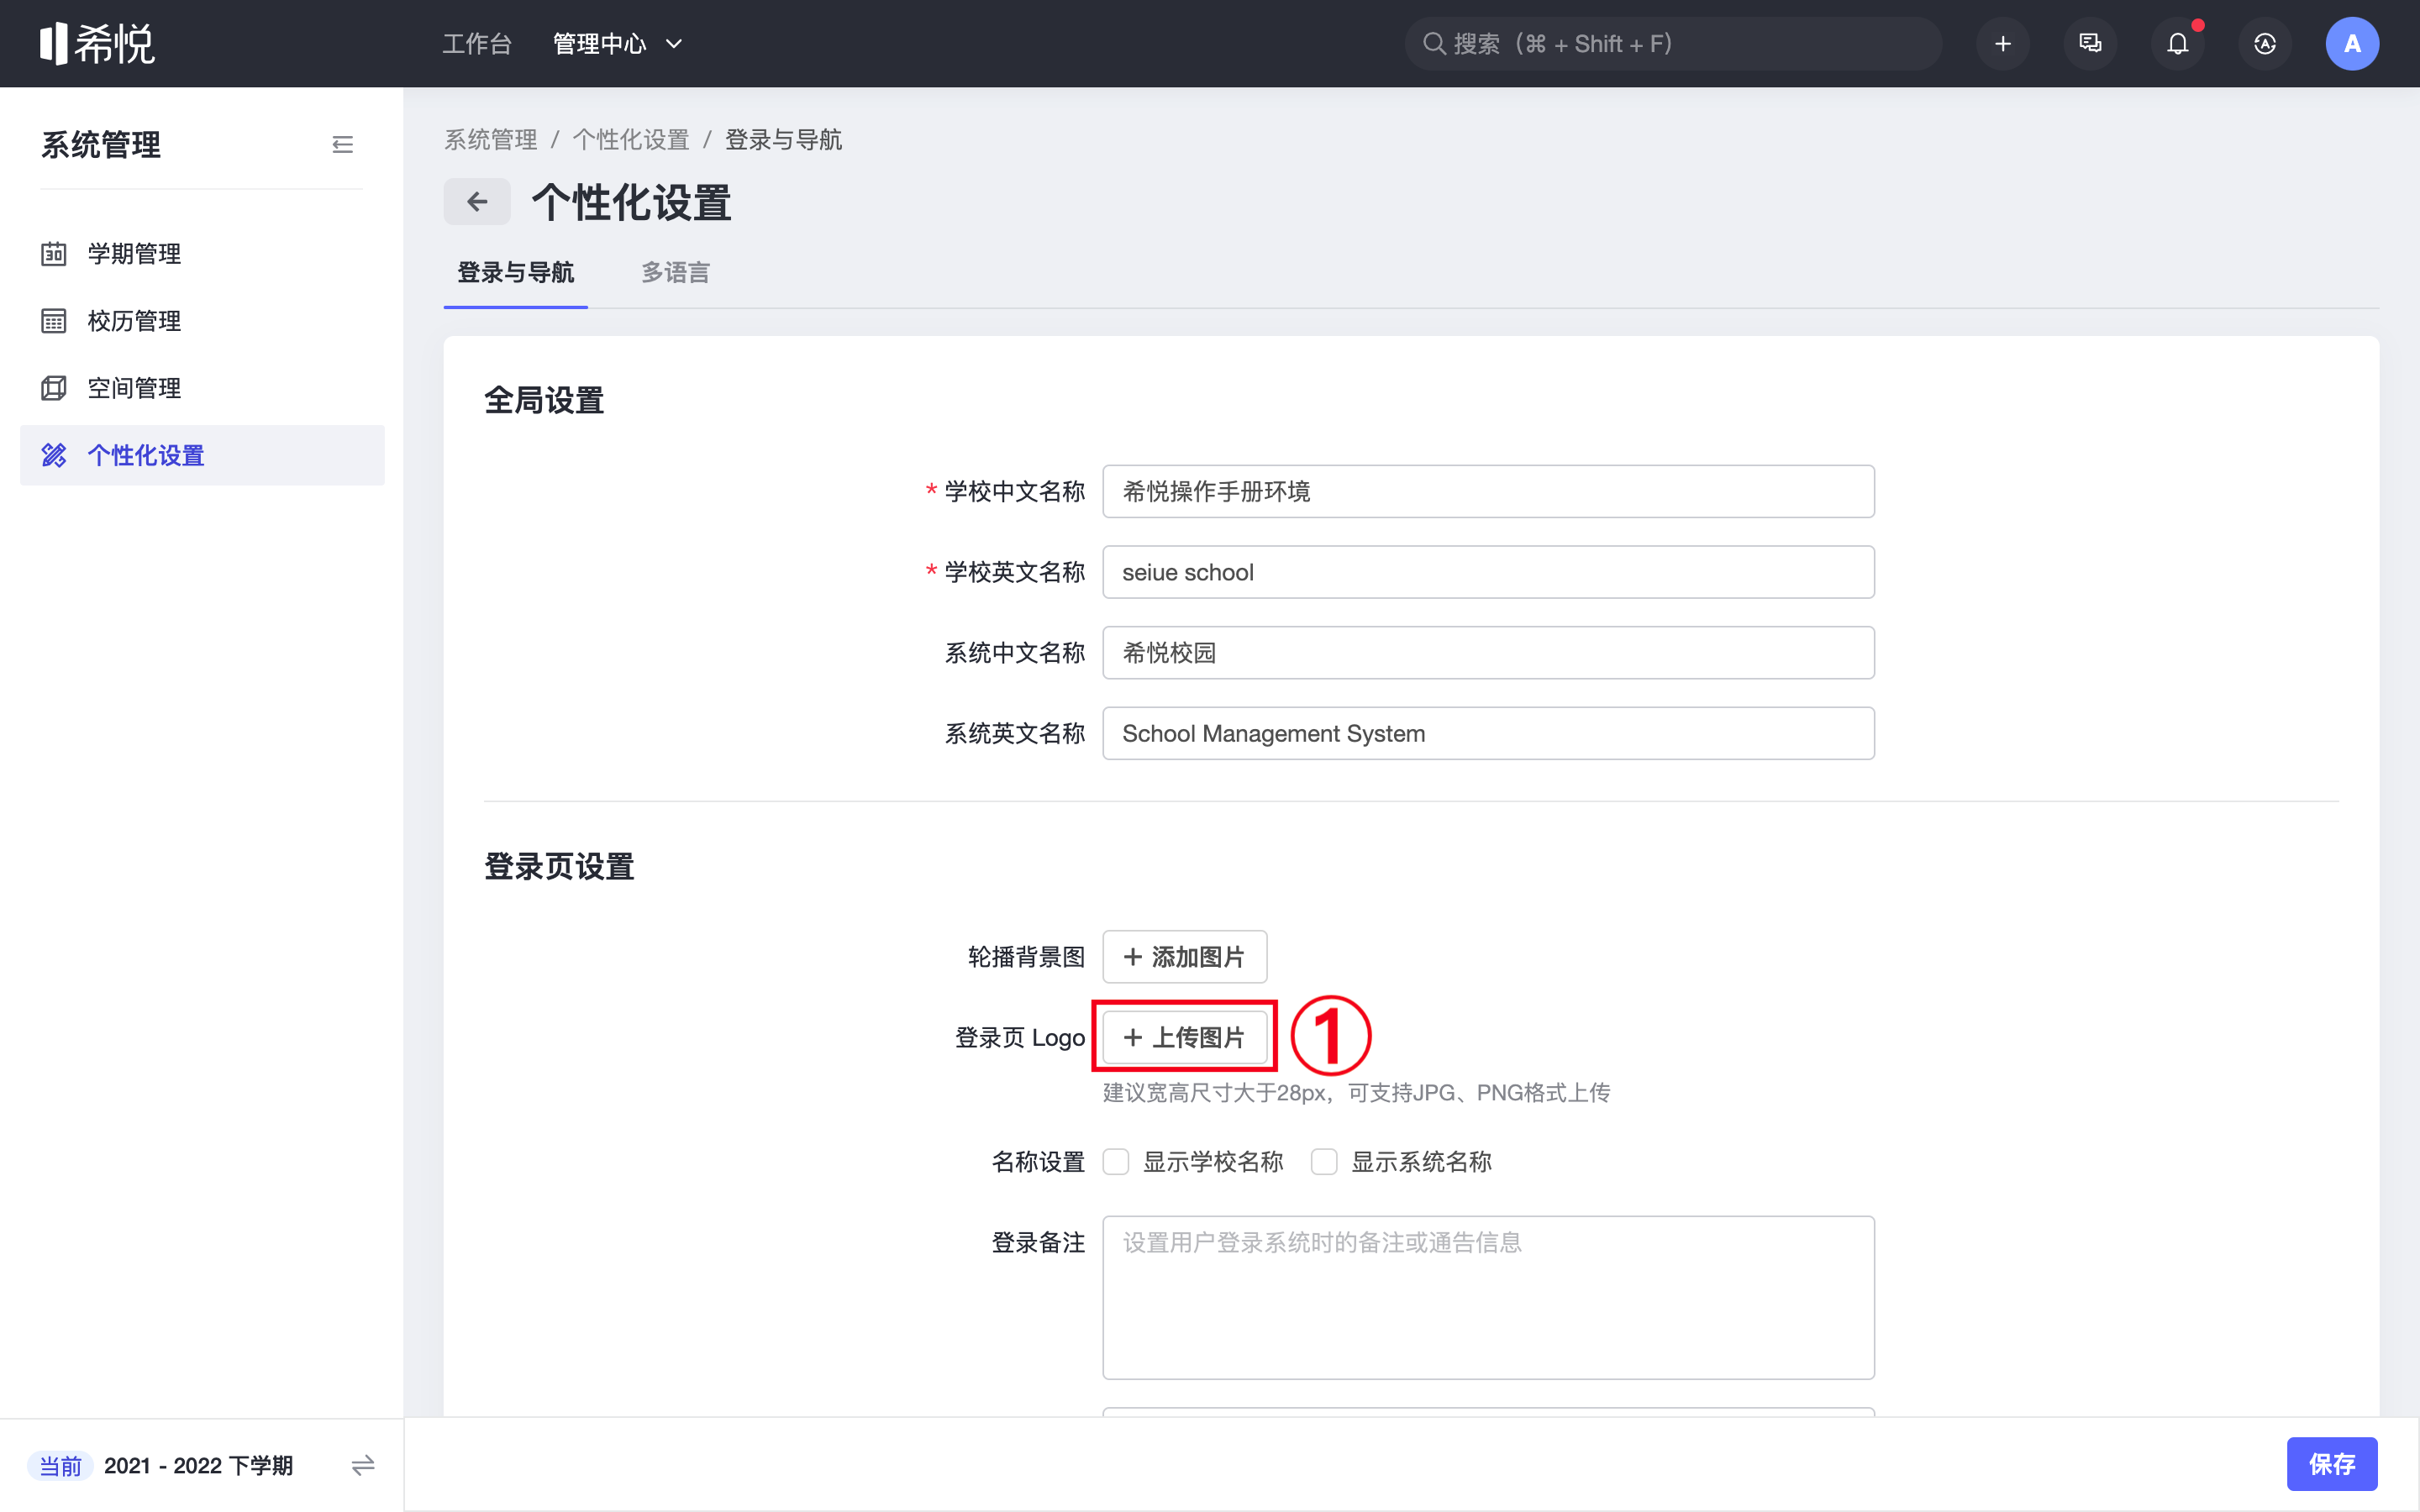Enable 显示学校名称 checkbox
Image resolution: width=2420 pixels, height=1512 pixels.
pos(1116,1162)
